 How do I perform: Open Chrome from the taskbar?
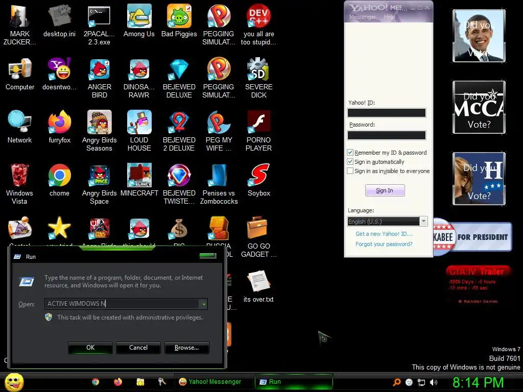(96, 382)
